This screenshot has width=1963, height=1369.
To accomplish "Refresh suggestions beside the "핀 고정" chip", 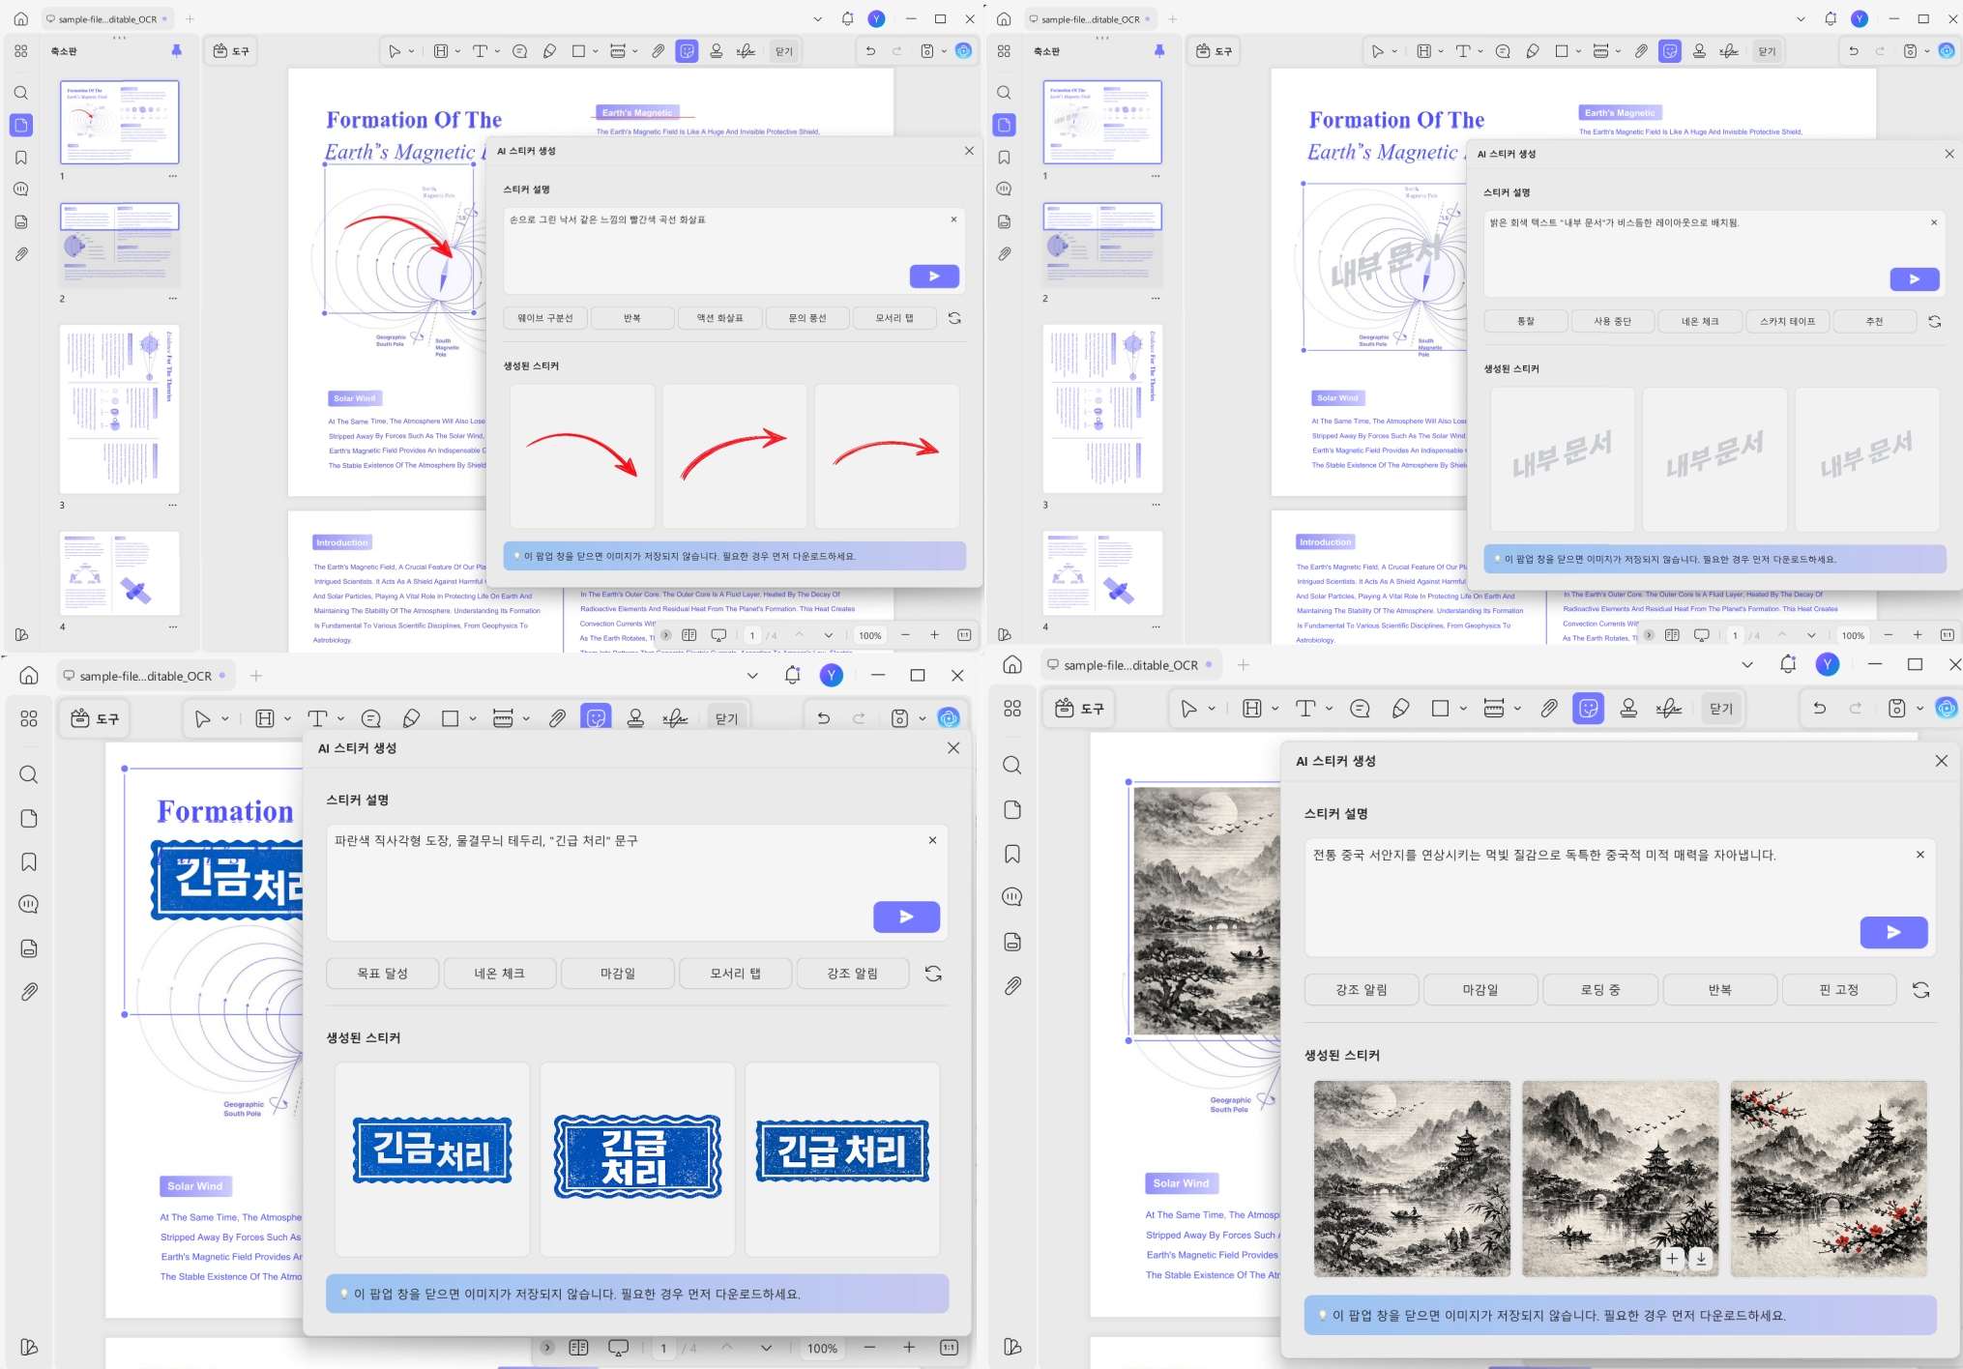I will [x=1920, y=990].
